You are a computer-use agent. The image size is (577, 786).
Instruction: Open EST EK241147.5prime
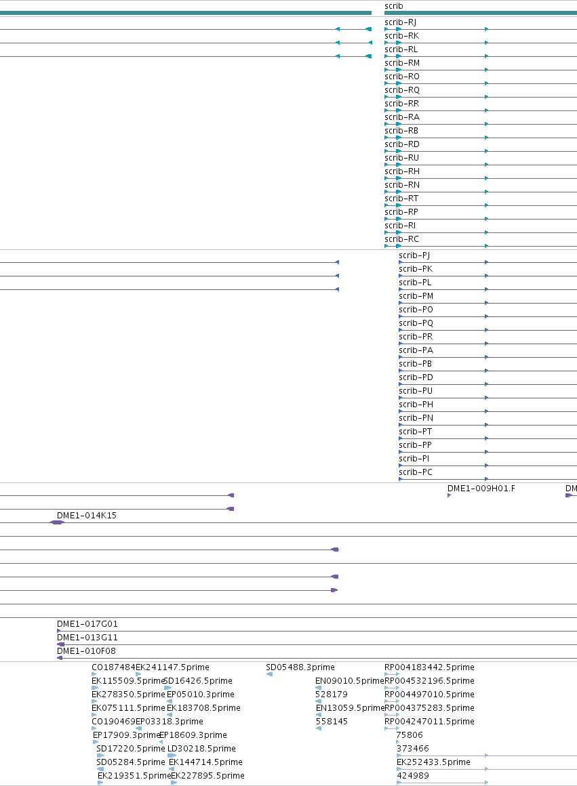pos(173,667)
